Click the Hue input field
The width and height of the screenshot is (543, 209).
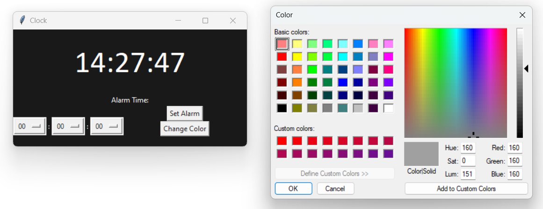pos(468,148)
